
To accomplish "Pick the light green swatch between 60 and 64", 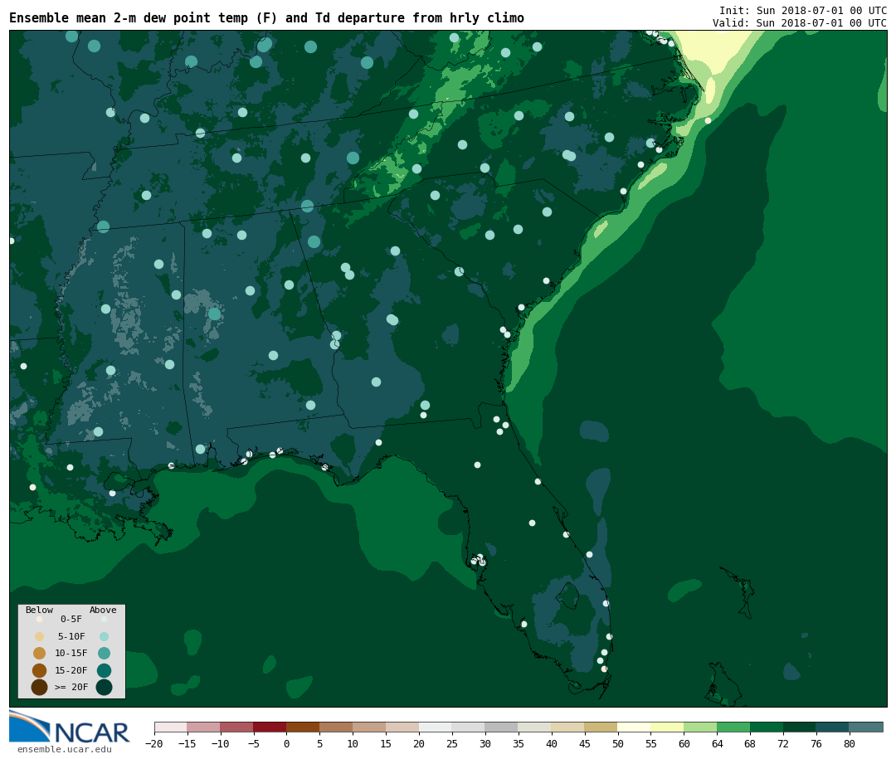I will tap(700, 727).
